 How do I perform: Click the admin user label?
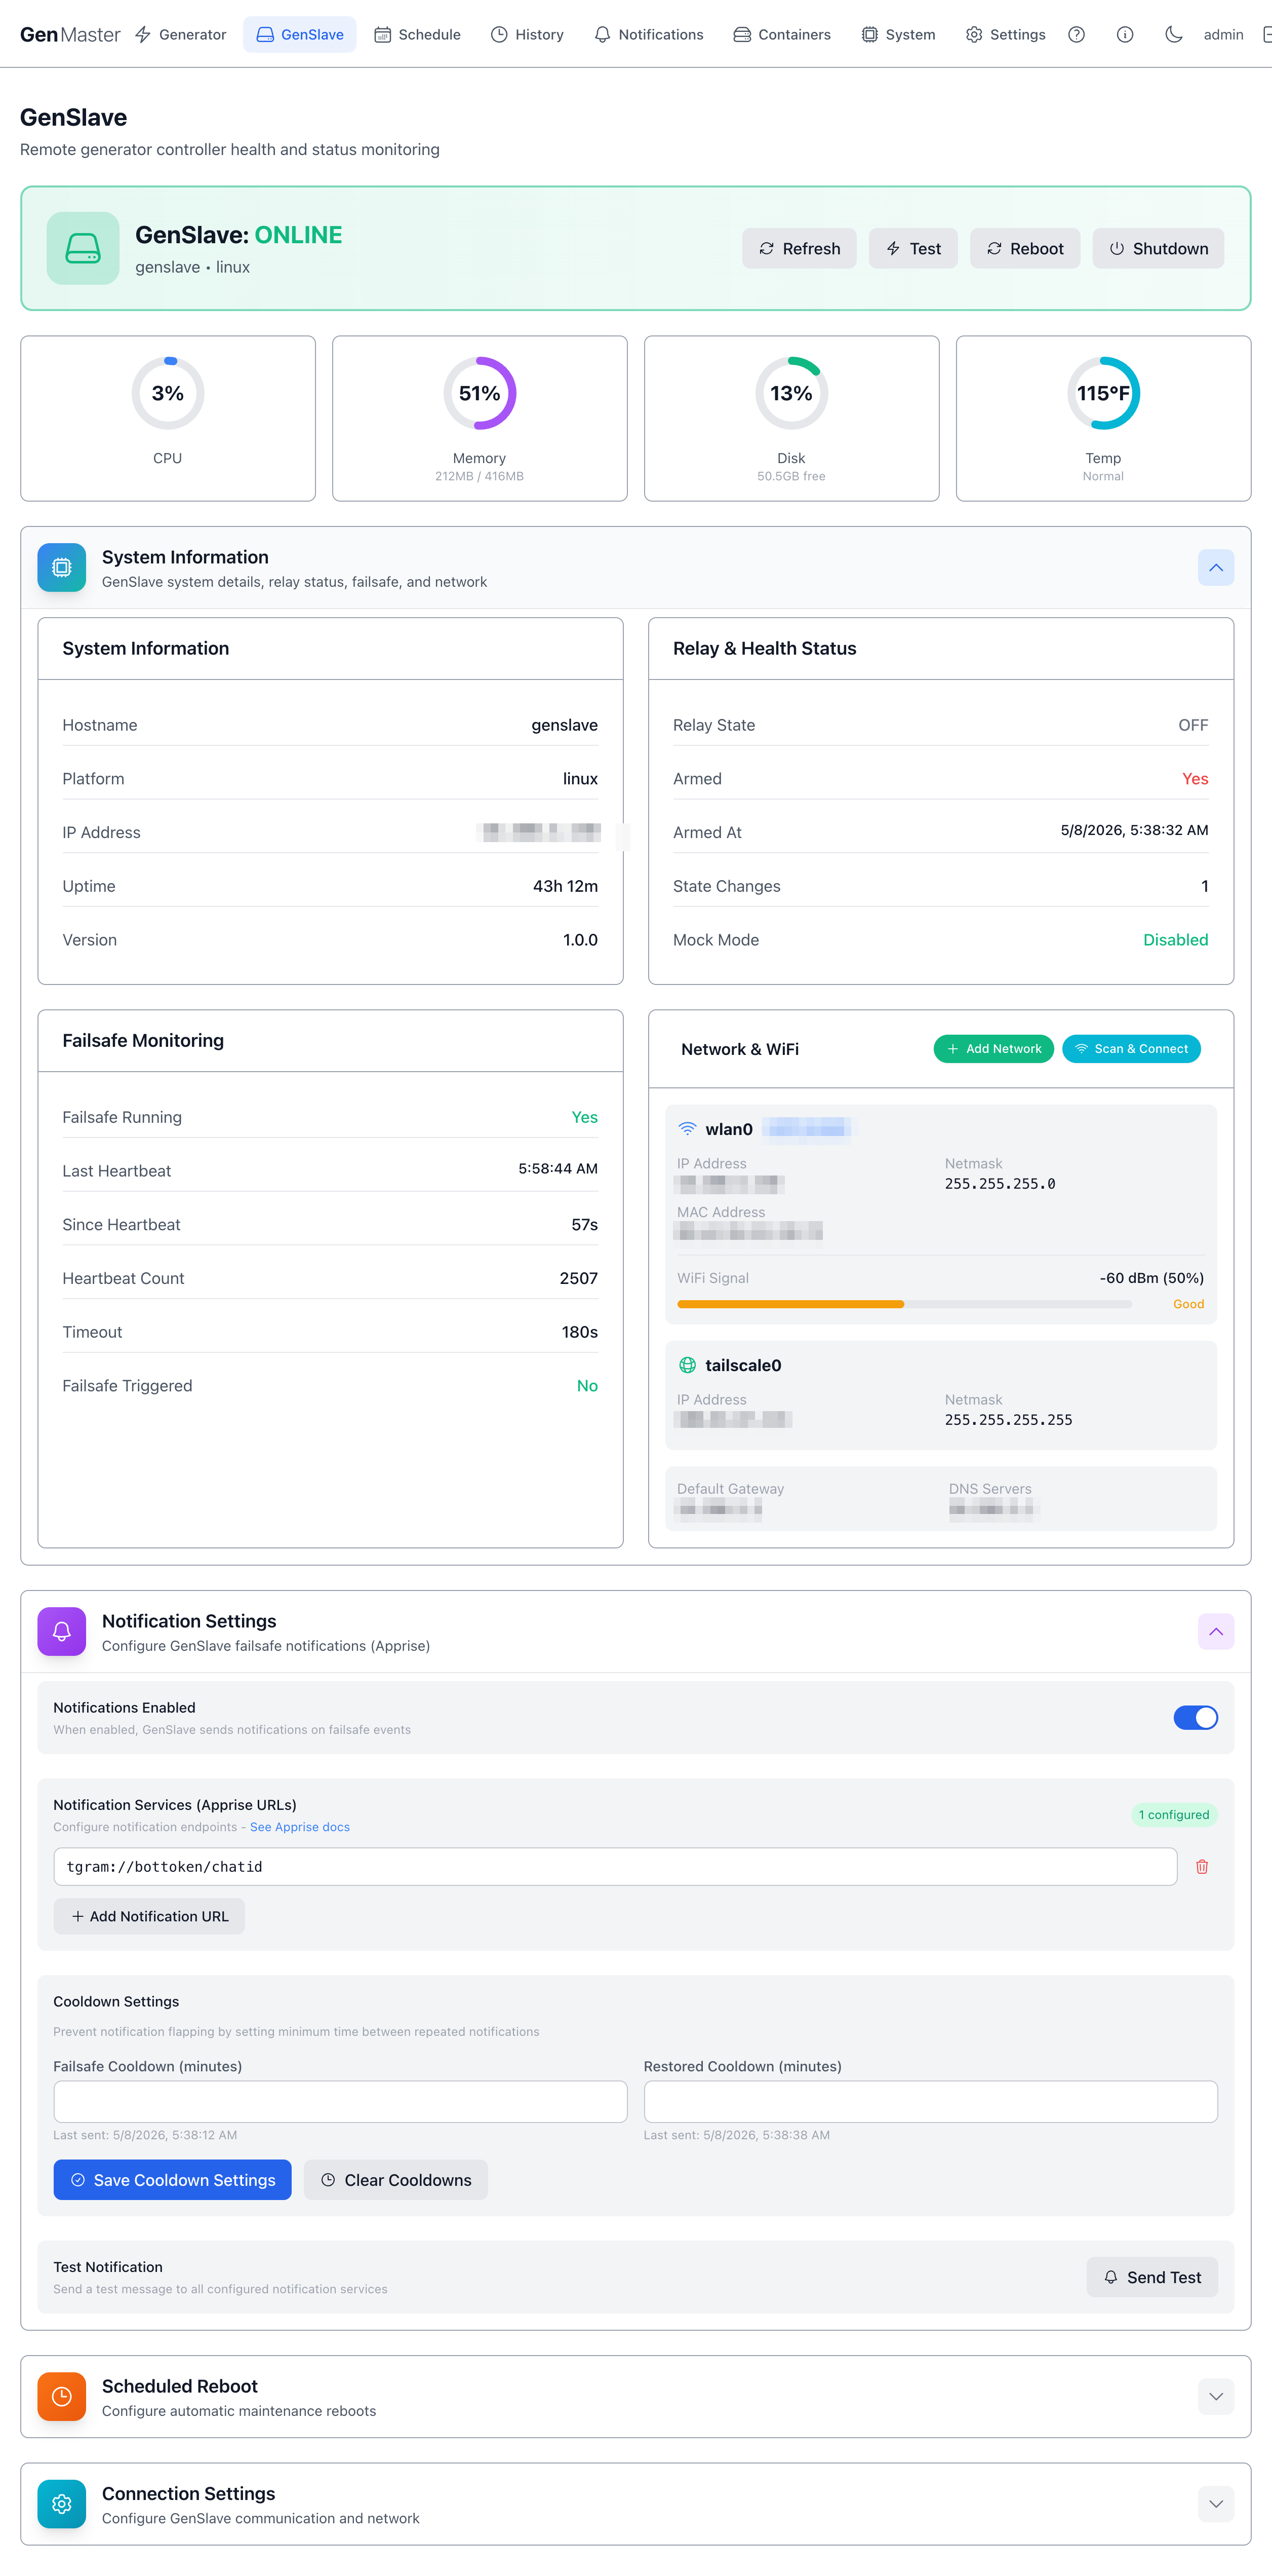(x=1223, y=34)
